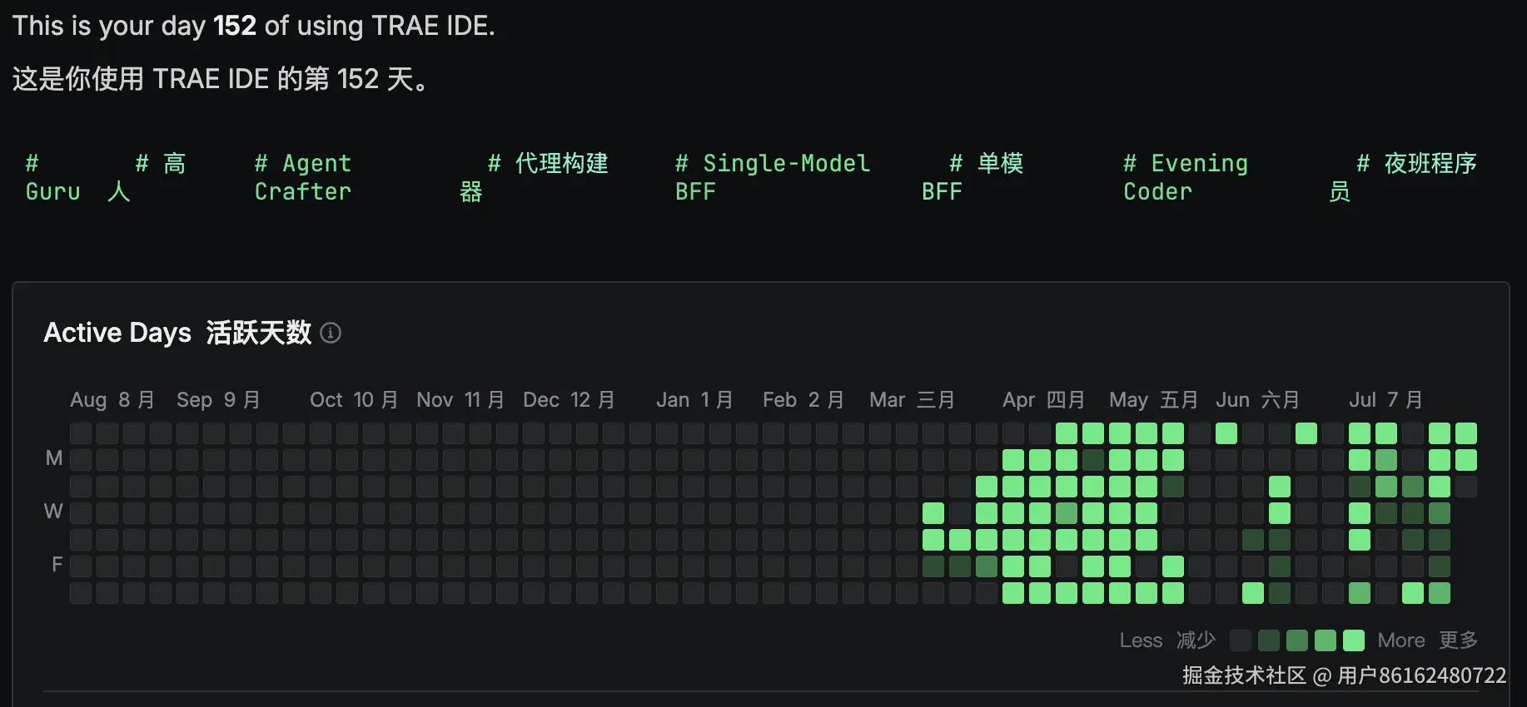Click the Active Days info icon
This screenshot has height=707, width=1527.
click(x=331, y=333)
